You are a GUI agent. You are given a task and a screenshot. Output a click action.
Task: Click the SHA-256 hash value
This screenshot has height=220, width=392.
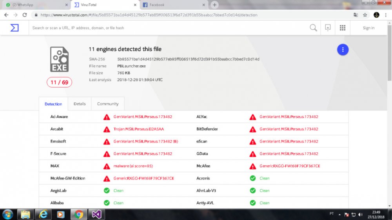pos(188,59)
